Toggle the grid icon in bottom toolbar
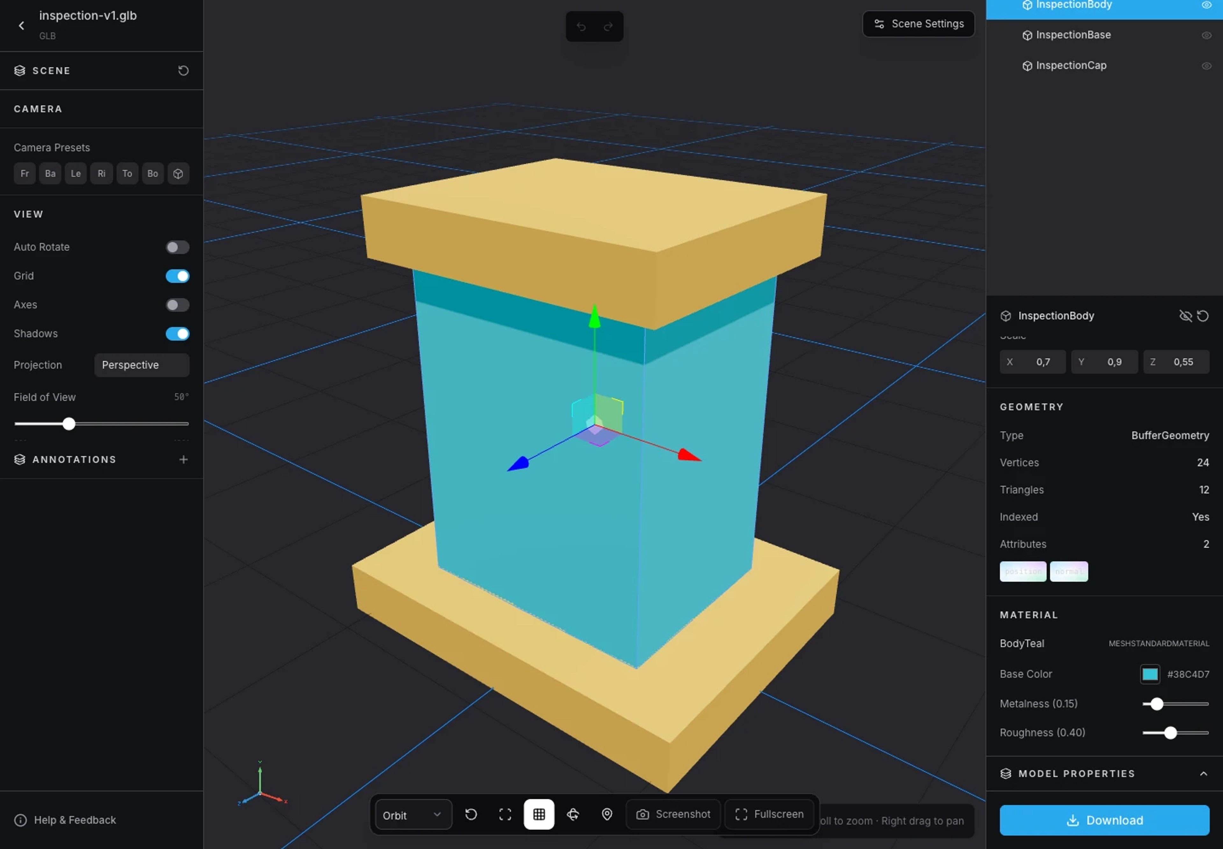1223x849 pixels. pyautogui.click(x=539, y=814)
